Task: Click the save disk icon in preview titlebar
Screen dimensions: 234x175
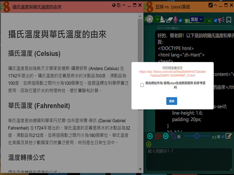Action: [119, 5]
